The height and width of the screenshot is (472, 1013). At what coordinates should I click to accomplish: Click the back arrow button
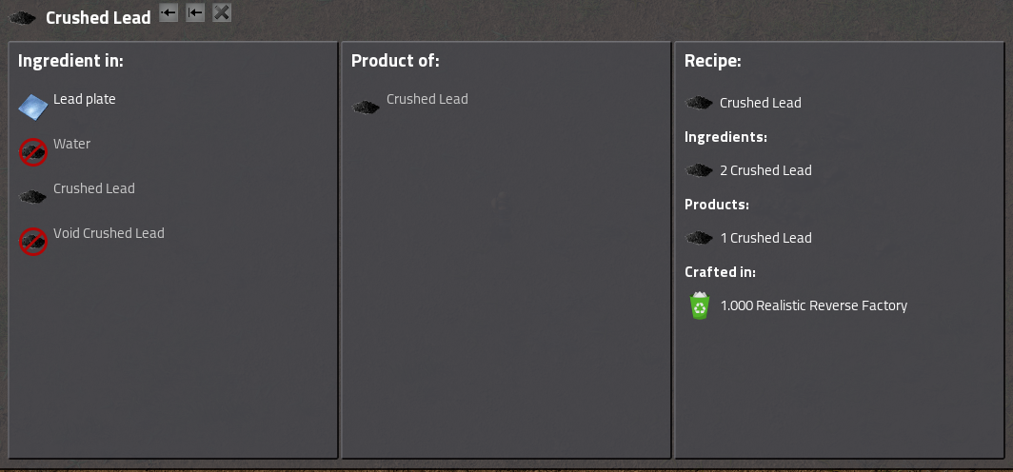click(169, 12)
